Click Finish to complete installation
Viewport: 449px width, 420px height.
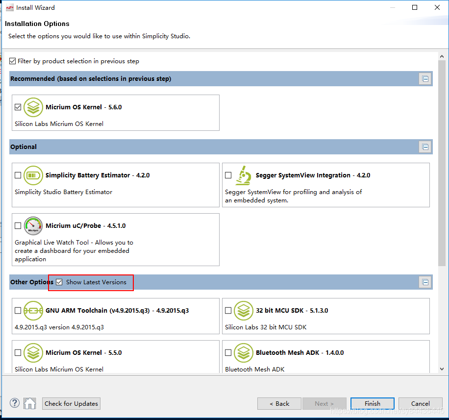click(372, 403)
